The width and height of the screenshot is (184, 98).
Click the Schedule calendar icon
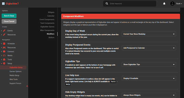[4, 44]
